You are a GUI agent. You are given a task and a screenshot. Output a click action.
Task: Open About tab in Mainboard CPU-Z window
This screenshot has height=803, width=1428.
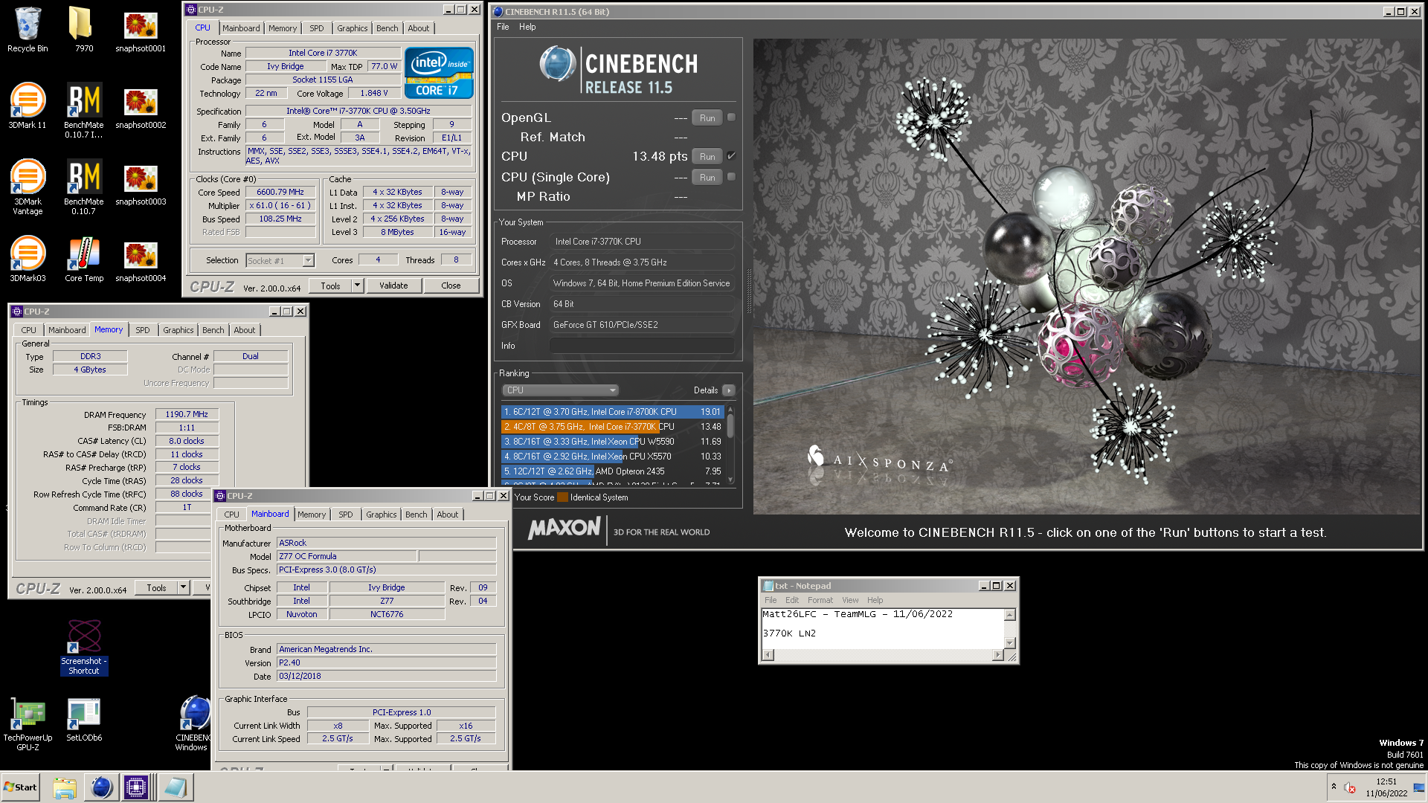[x=447, y=515]
